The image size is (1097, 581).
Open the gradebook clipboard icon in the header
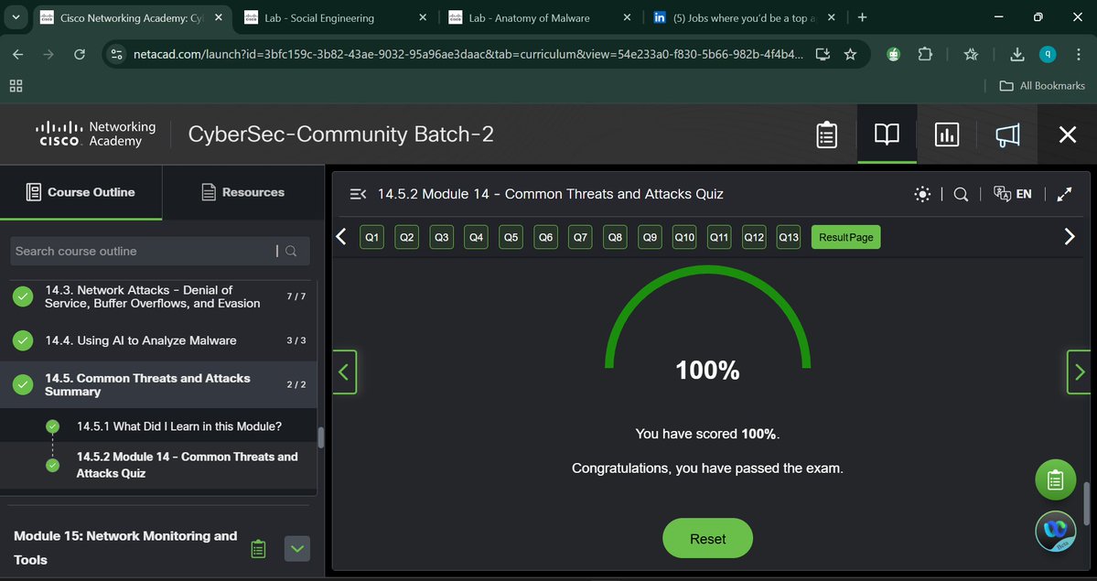point(826,134)
